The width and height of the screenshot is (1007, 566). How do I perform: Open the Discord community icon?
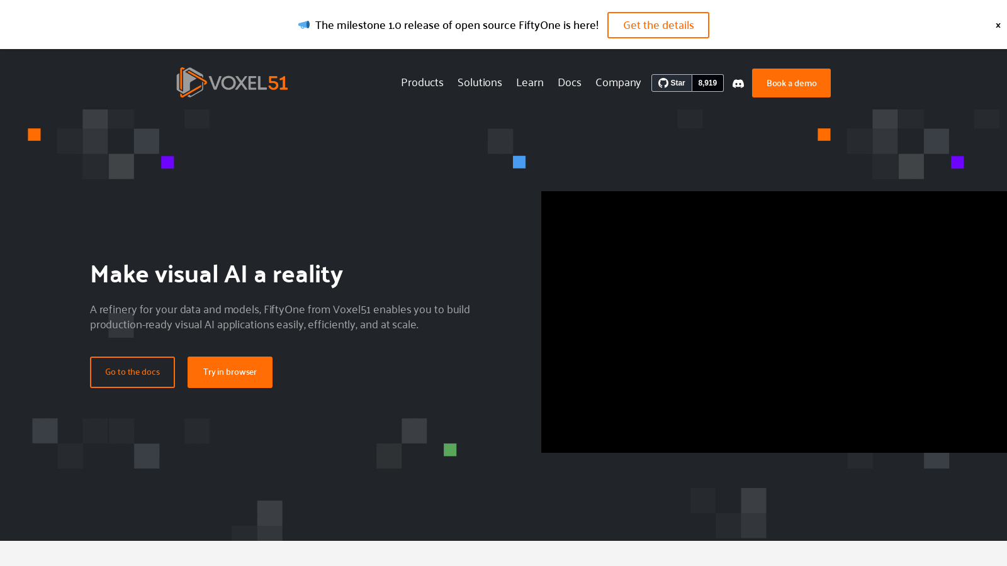pos(738,83)
